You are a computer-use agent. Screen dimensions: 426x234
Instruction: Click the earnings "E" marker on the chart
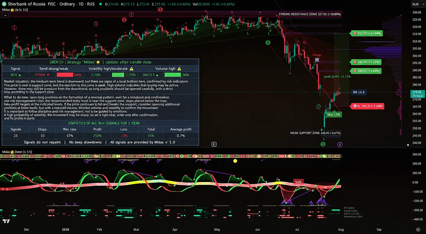[214, 144]
